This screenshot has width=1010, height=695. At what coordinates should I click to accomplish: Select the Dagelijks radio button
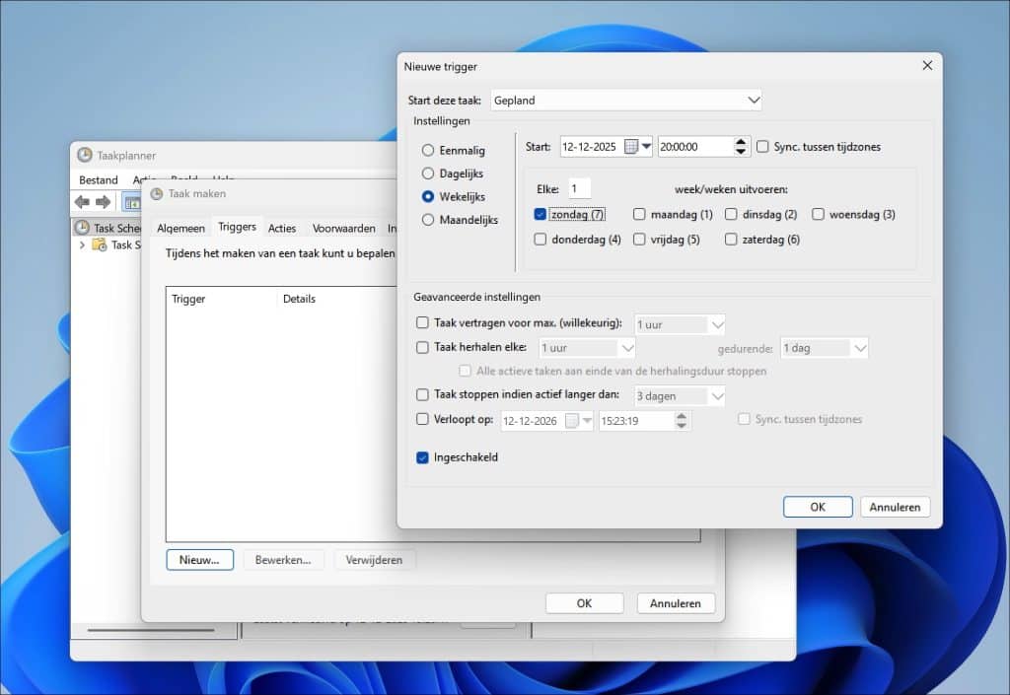[428, 174]
